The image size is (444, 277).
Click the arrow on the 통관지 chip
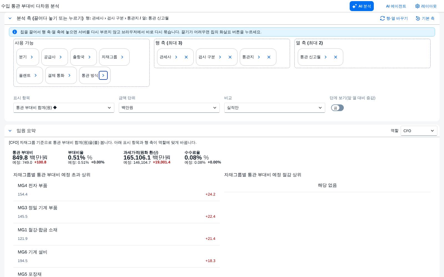pos(259,57)
